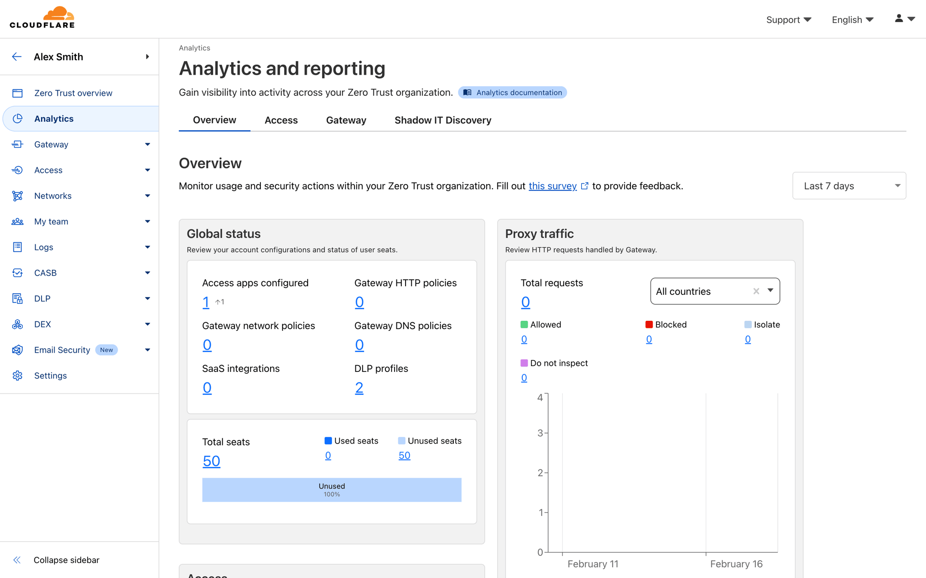Click the CASB sidebar icon
926x578 pixels.
click(17, 273)
